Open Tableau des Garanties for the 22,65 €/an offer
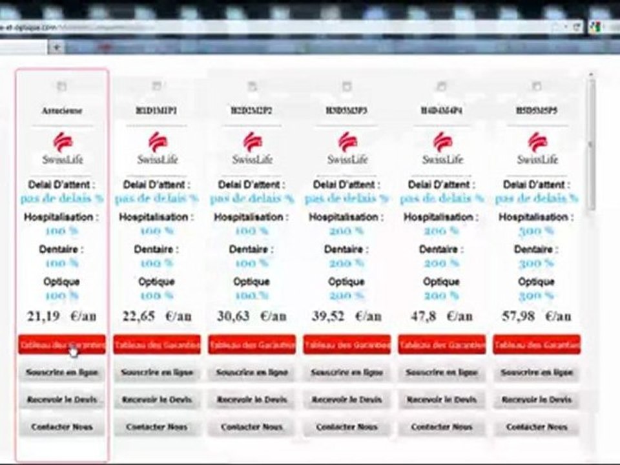Image resolution: width=620 pixels, height=465 pixels. coord(157,344)
